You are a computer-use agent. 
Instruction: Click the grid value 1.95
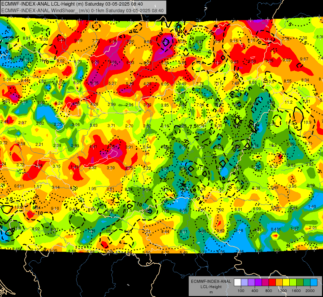click(x=92, y=188)
